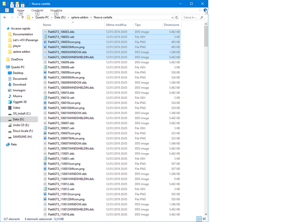This screenshot has height=222, width=292.
Task: Select Questo PC in navigation pane
Action: pyautogui.click(x=18, y=67)
